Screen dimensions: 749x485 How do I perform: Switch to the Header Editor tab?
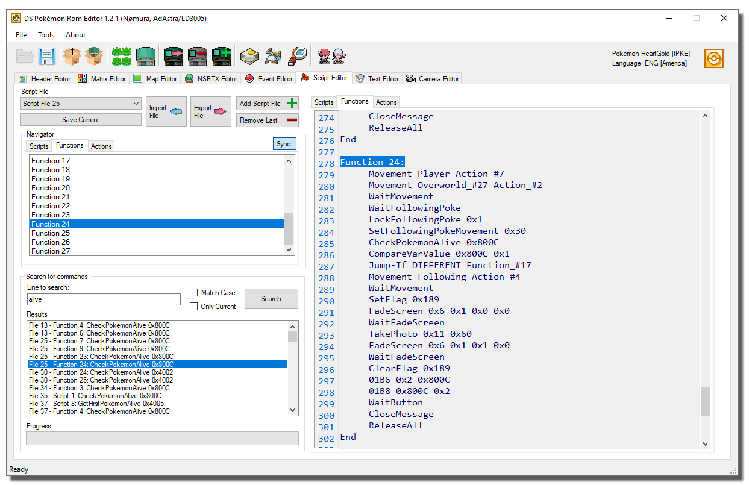point(45,79)
